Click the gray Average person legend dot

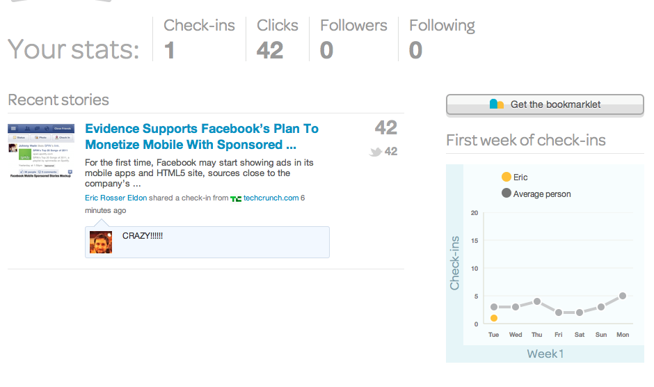coord(506,193)
